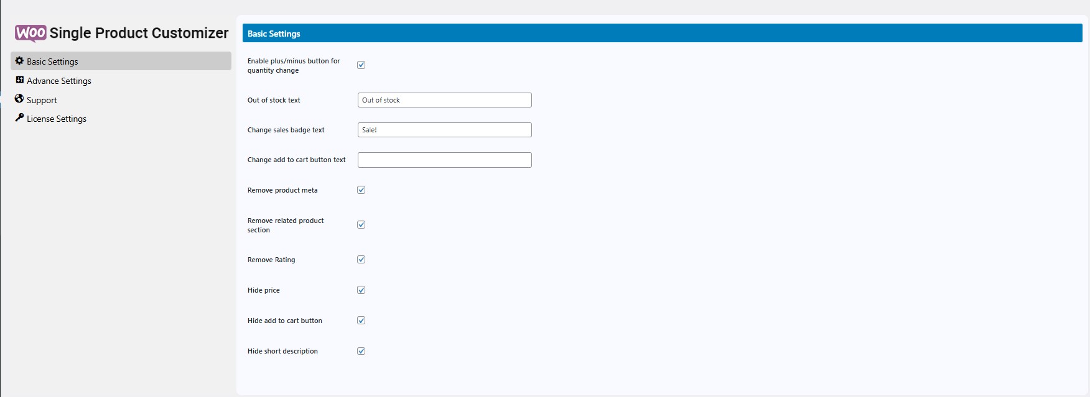Disable Hide add to cart button checkbox
This screenshot has width=1090, height=397.
pyautogui.click(x=361, y=321)
